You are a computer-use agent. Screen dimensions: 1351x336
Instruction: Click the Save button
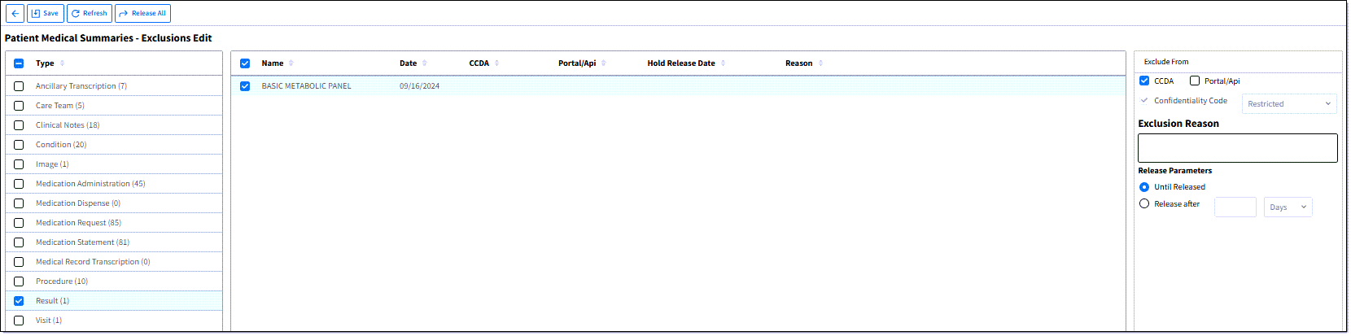(46, 13)
